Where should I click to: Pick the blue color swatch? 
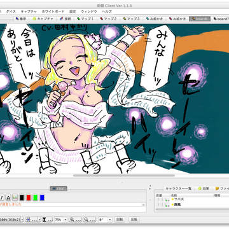[42, 198]
